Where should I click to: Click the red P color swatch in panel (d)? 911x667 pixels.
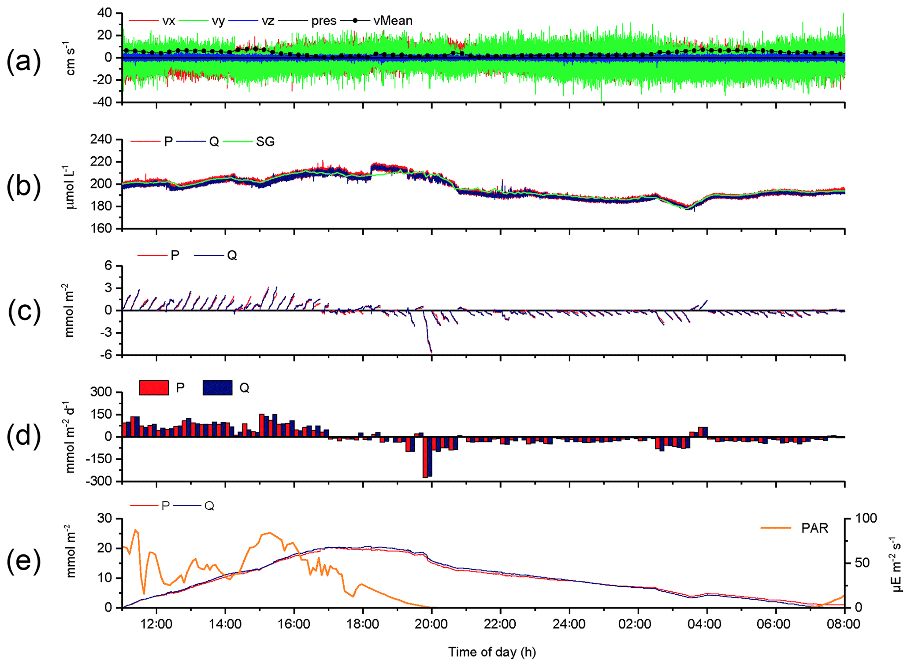154,388
